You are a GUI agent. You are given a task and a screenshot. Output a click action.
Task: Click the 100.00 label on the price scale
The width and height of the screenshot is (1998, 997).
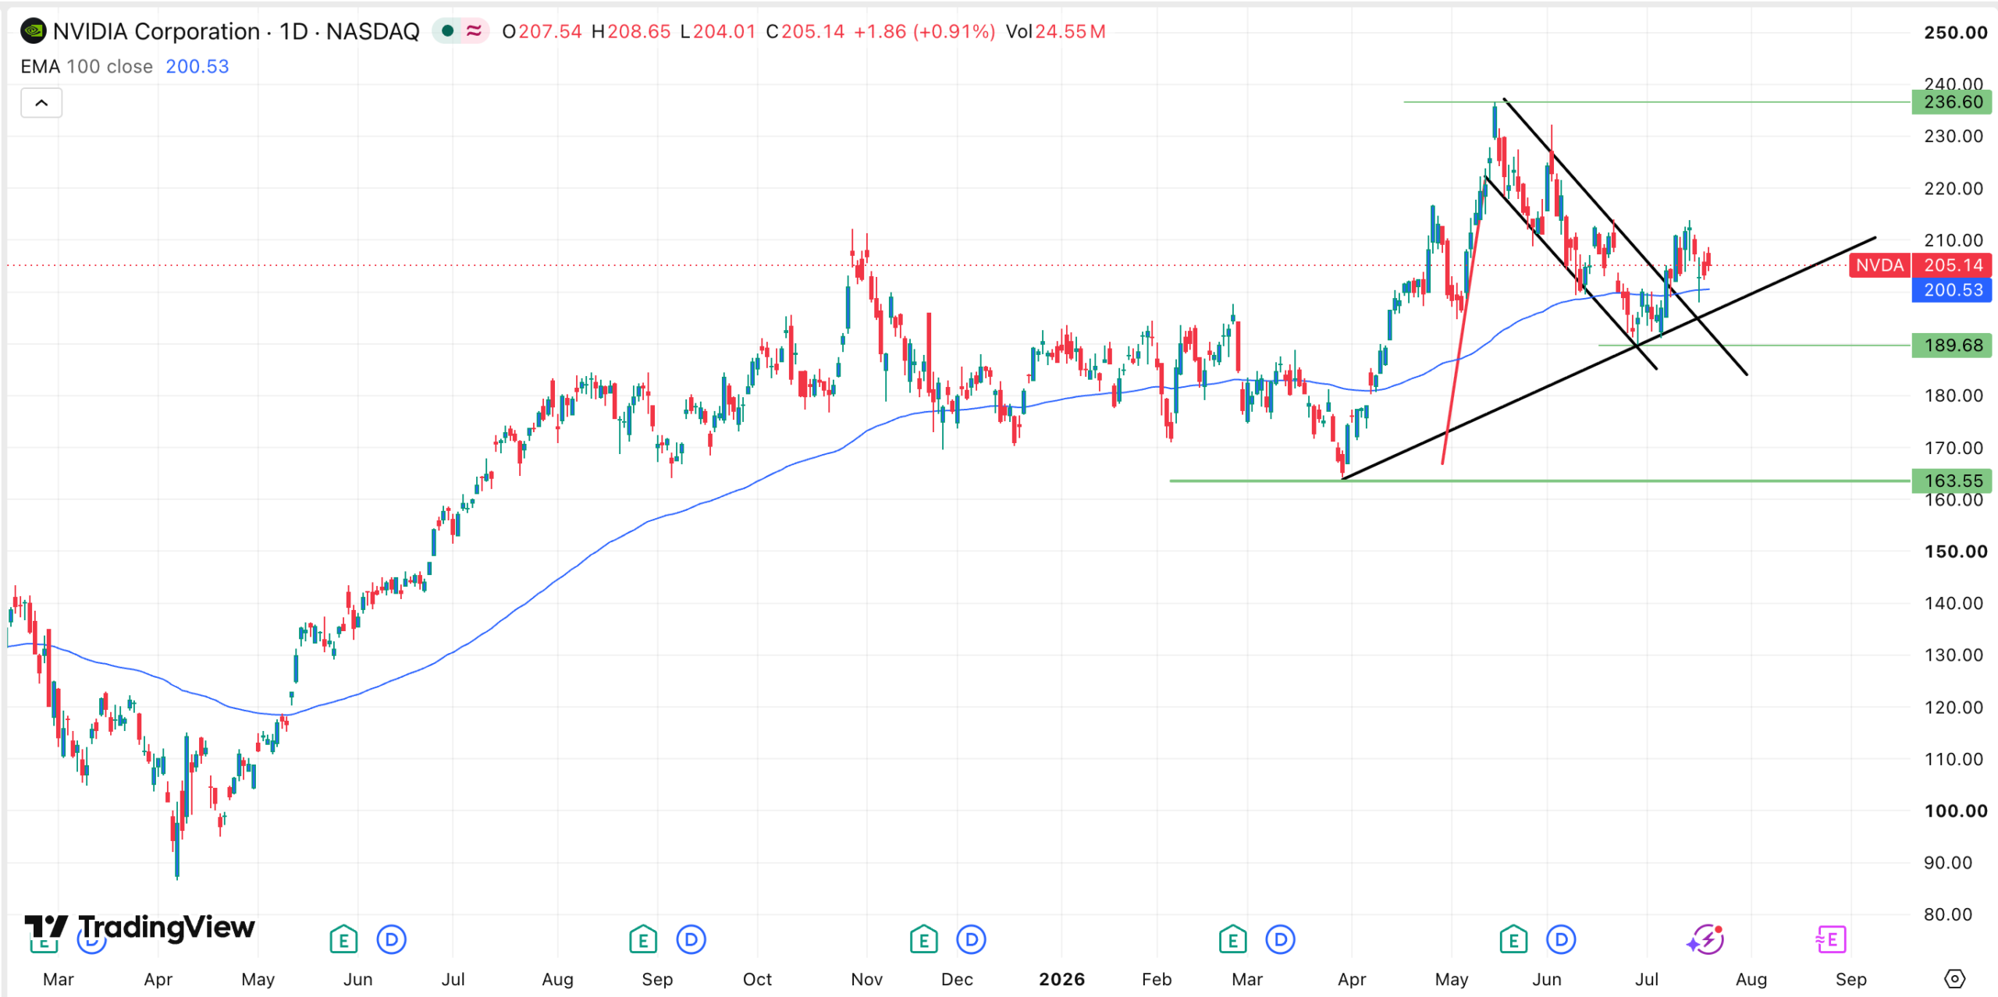tap(1955, 811)
